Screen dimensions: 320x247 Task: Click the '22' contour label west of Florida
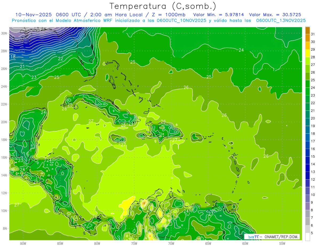(61, 59)
